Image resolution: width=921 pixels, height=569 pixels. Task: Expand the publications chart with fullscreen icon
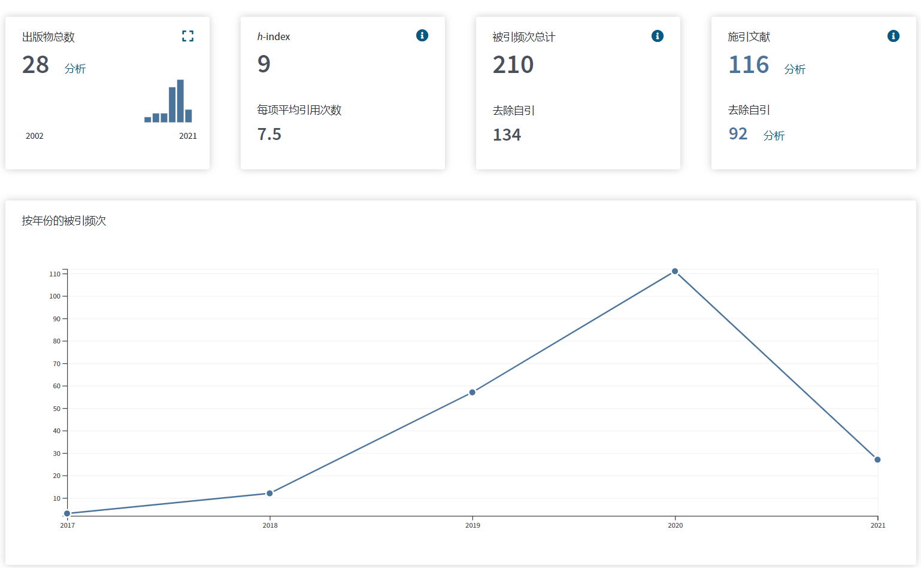[x=188, y=36]
